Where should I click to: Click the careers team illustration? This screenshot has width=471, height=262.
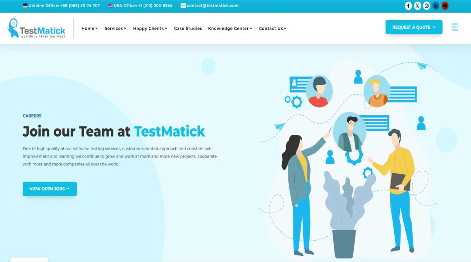point(348,159)
